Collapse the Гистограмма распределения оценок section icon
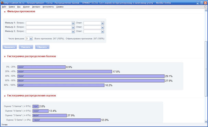The width and height of the screenshot is (208, 127). pyautogui.click(x=5, y=96)
